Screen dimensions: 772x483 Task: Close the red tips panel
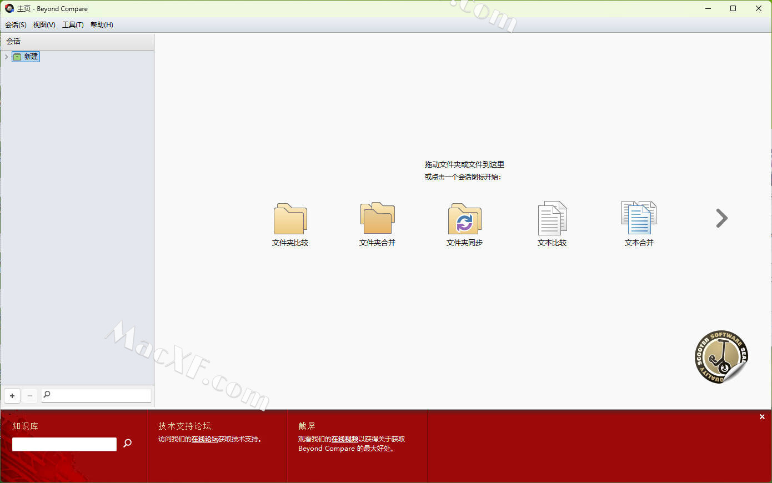pyautogui.click(x=762, y=417)
